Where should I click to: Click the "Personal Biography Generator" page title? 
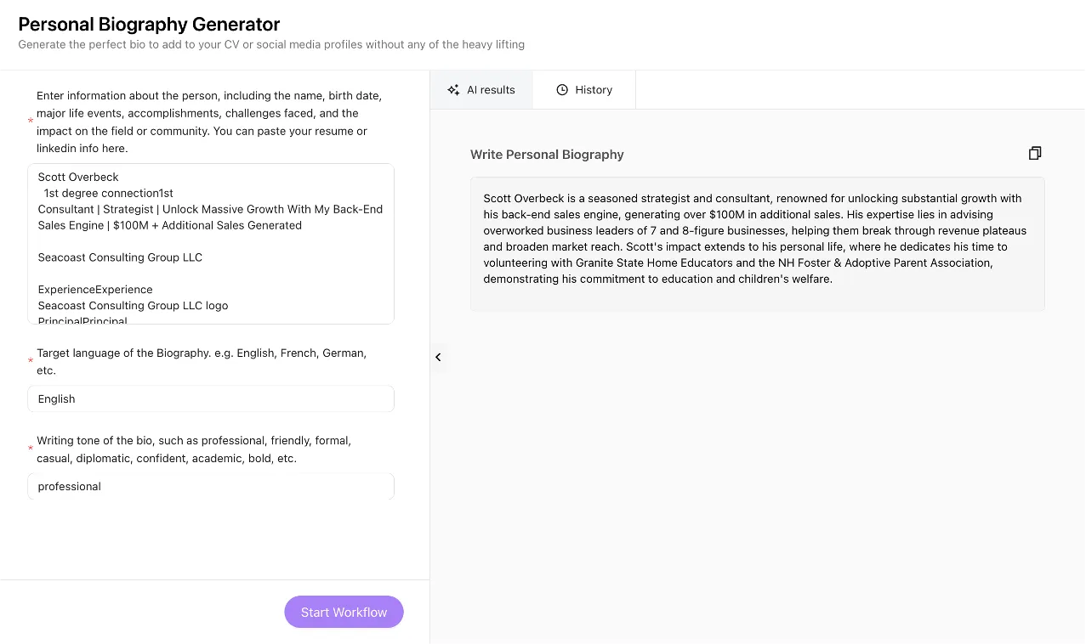tap(149, 25)
